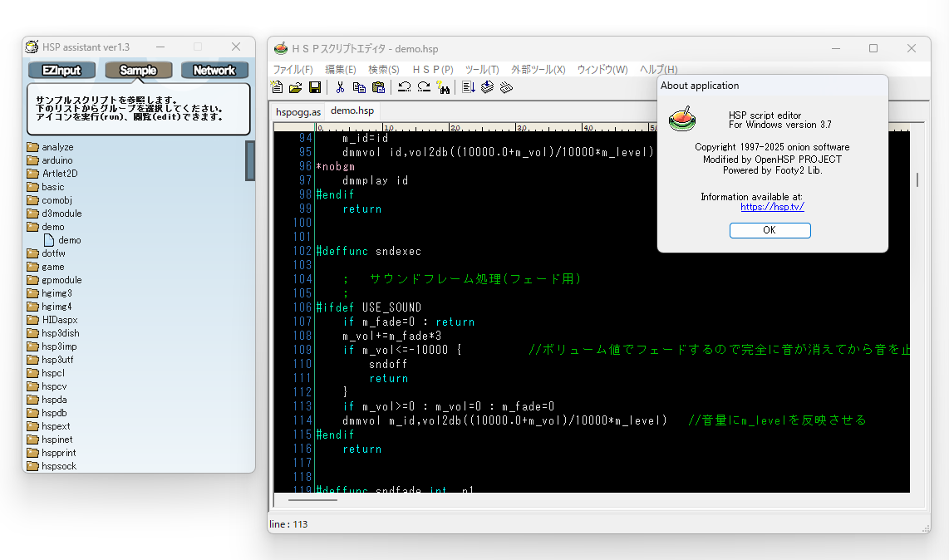Click OK in About application dialog

click(x=770, y=230)
